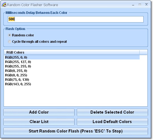Select the RGB(255, 0, 0) row
153x140 pixels.
(72, 57)
